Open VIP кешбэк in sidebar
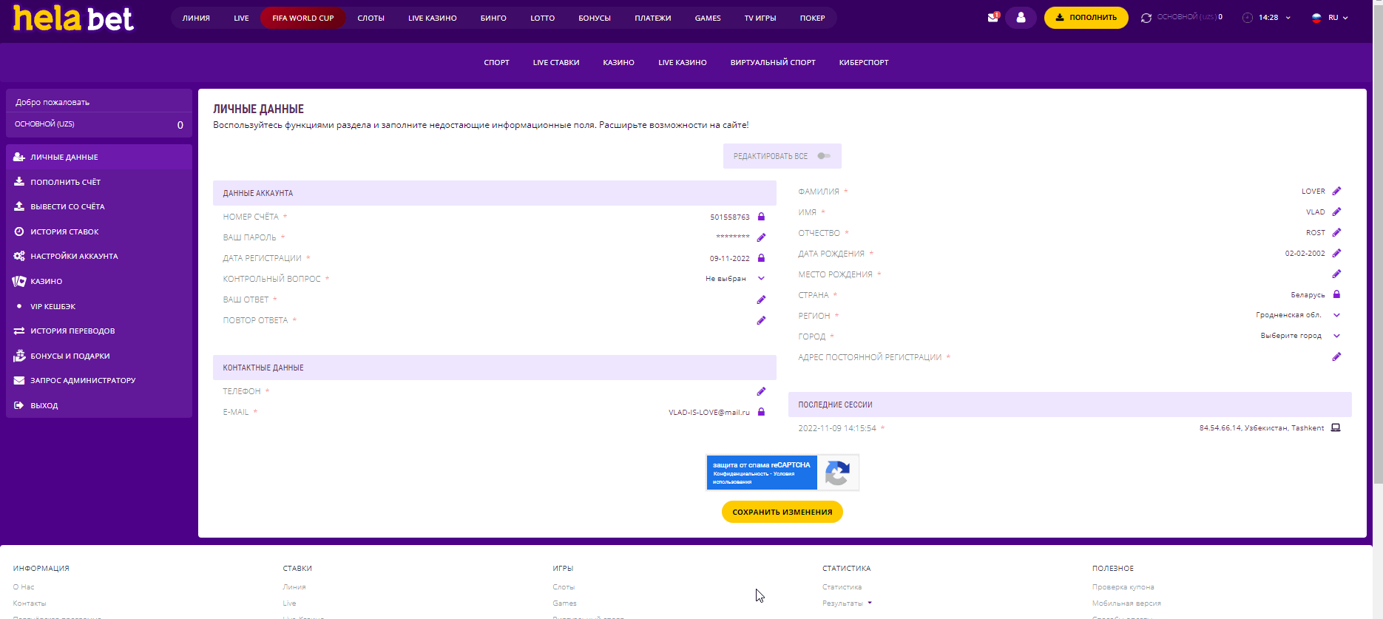The image size is (1383, 619). click(99, 306)
